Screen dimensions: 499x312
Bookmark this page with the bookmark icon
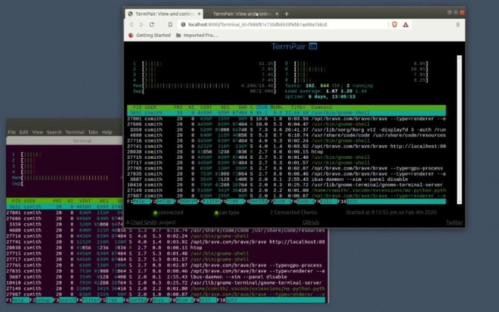170,24
